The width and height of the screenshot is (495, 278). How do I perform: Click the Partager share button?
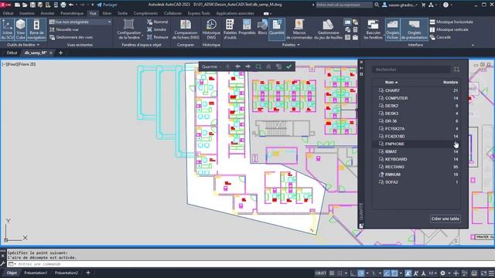pyautogui.click(x=107, y=5)
